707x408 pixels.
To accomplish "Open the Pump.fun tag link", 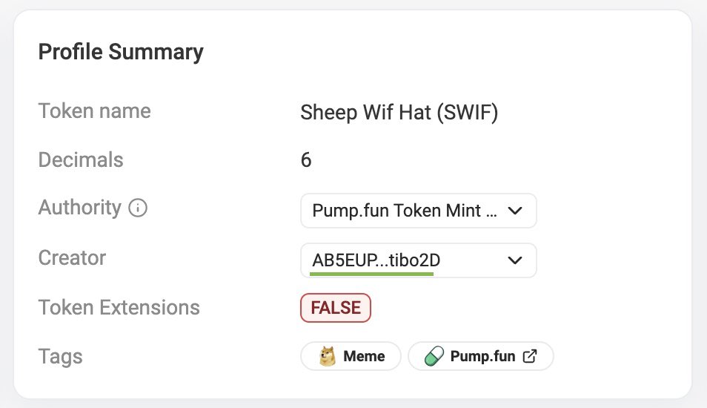I will tap(482, 356).
